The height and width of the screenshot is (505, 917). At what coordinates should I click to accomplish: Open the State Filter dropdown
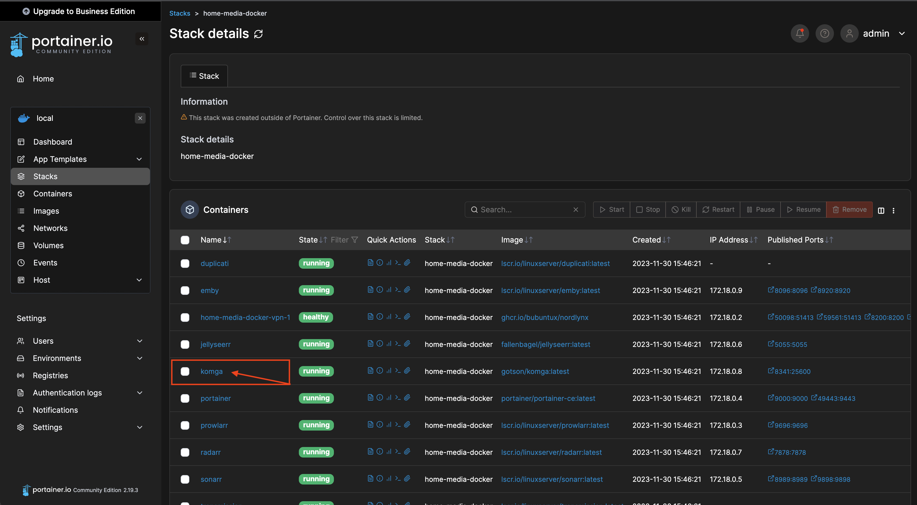[344, 240]
